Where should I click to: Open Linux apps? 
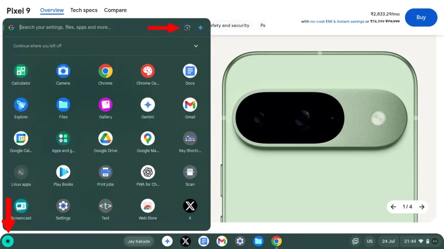(x=21, y=172)
